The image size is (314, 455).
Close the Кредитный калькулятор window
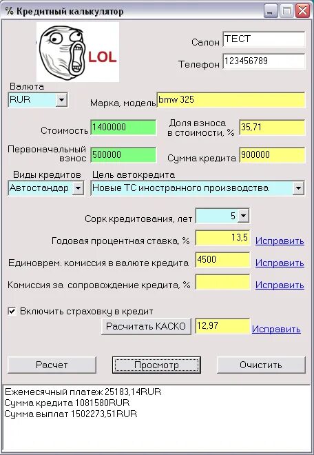(302, 11)
